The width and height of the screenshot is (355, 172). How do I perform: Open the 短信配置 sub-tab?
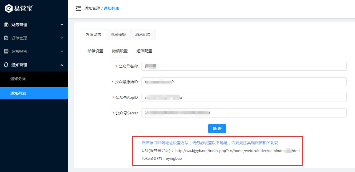[144, 51]
